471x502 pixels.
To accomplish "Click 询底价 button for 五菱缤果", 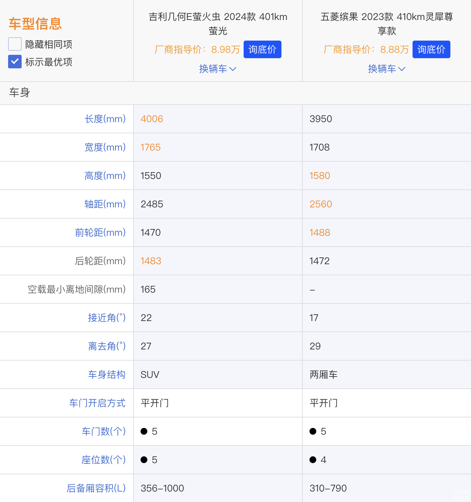I will (431, 49).
